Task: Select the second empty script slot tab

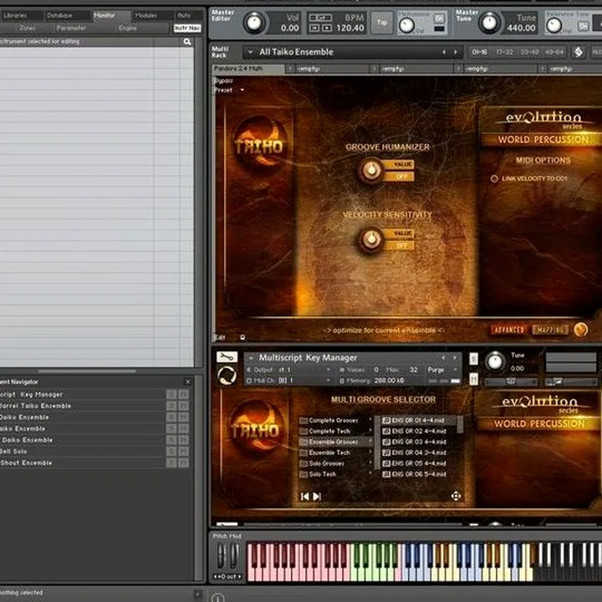Action: click(x=417, y=69)
